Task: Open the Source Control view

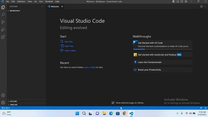Action: coord(3,22)
